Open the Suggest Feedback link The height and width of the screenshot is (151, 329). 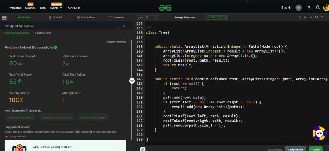tap(116, 42)
